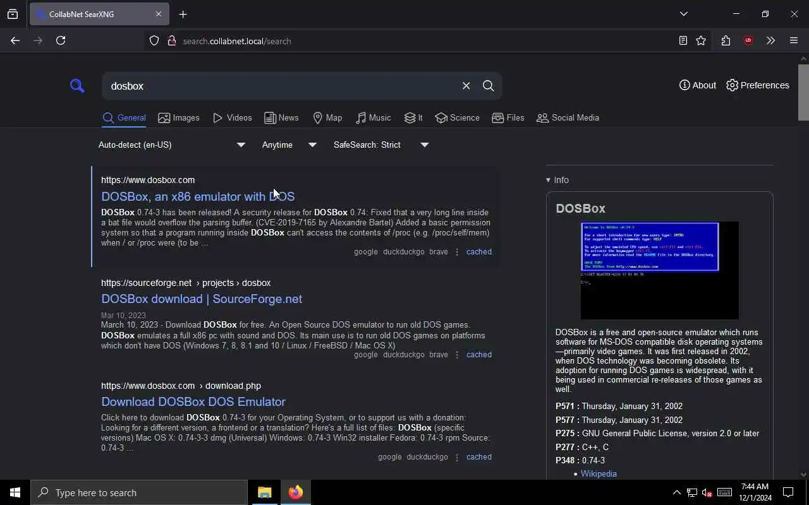Open recent browsing Firefox View icon
The width and height of the screenshot is (809, 505).
click(13, 14)
